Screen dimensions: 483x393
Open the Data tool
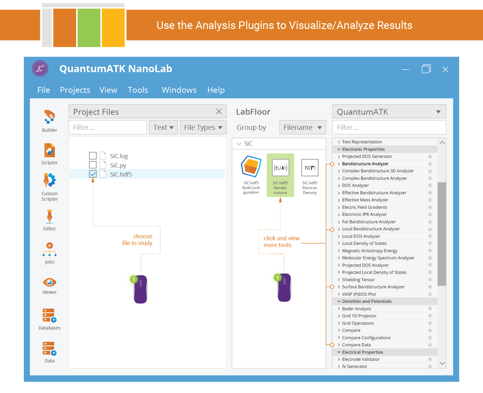(50, 352)
